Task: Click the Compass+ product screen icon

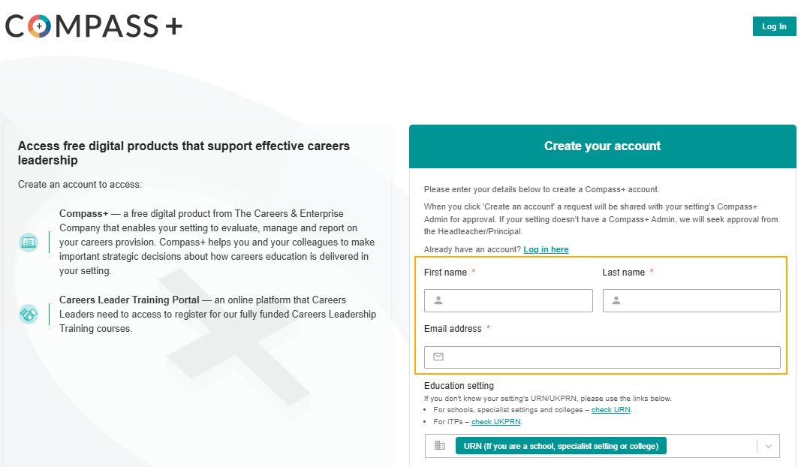Action: click(29, 243)
